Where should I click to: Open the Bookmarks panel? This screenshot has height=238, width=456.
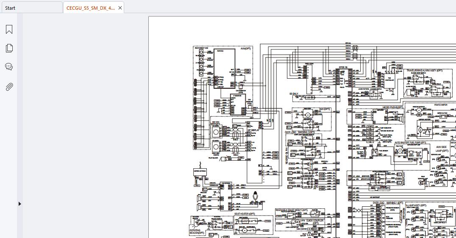tap(9, 29)
